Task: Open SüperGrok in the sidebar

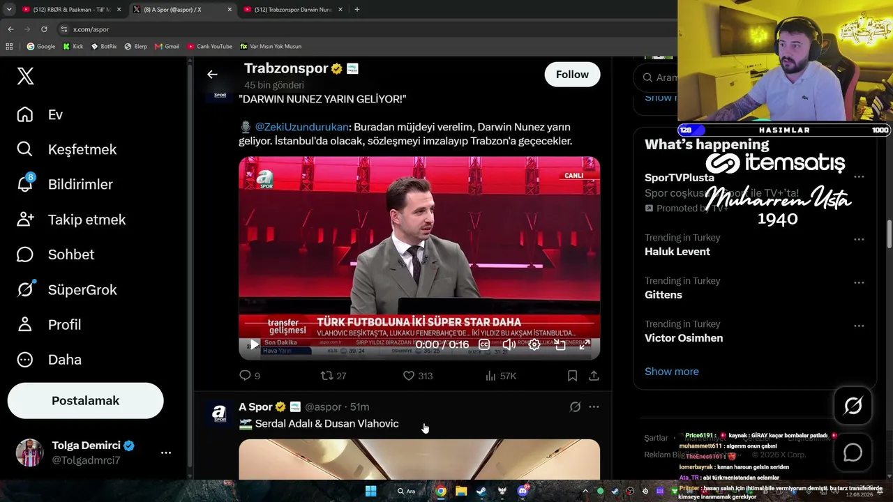Action: 66,289
